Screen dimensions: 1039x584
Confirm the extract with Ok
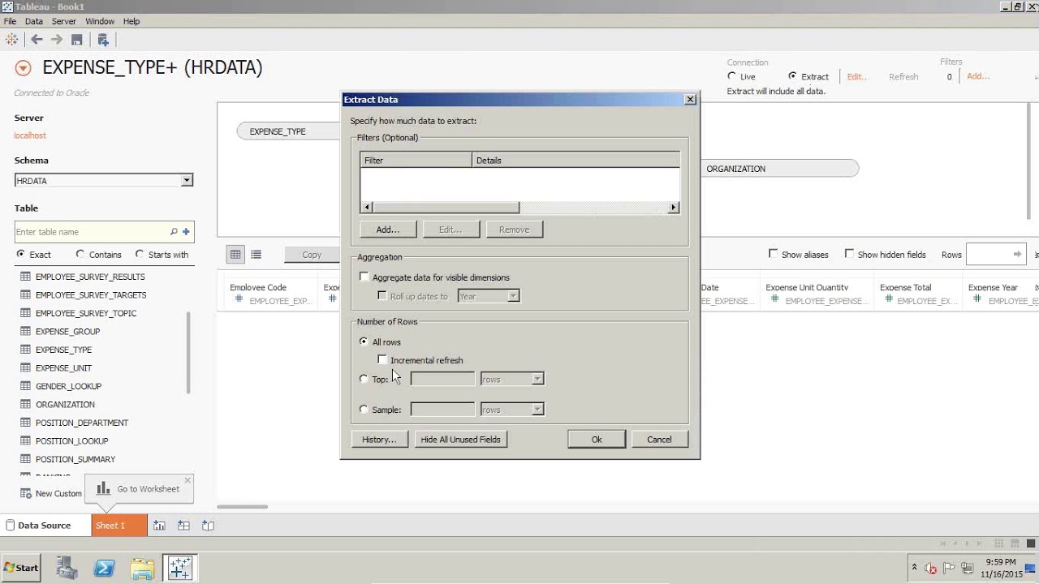pyautogui.click(x=597, y=440)
